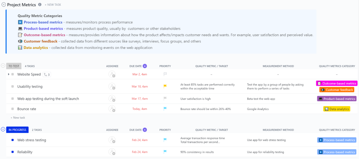Screen dimensions: 359x159
Task: Open subtask count icon on Website Speed
Action: pyautogui.click(x=47, y=74)
